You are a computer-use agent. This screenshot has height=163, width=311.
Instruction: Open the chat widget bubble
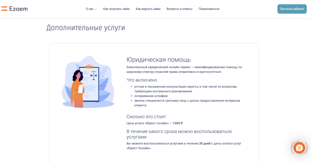299,148
